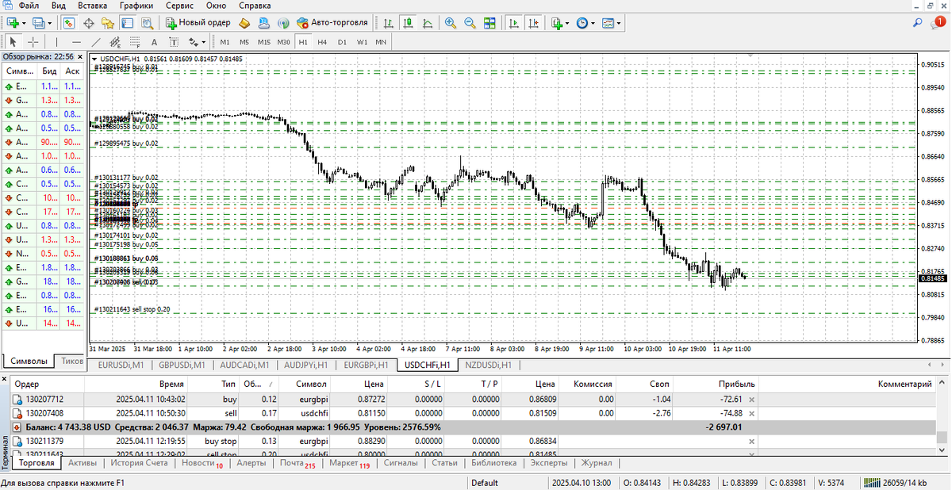Tile chart windows icon
Viewport: 952px width, 490px height.
tap(489, 23)
